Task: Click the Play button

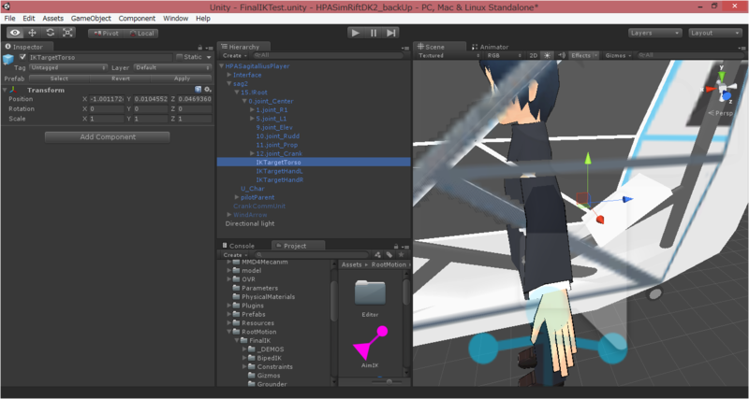Action: click(356, 33)
